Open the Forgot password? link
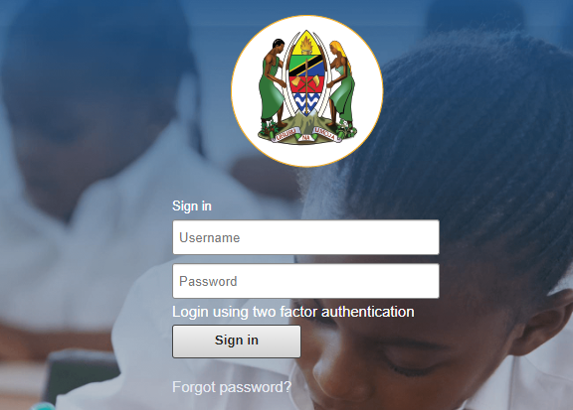The height and width of the screenshot is (410, 573). click(x=232, y=387)
